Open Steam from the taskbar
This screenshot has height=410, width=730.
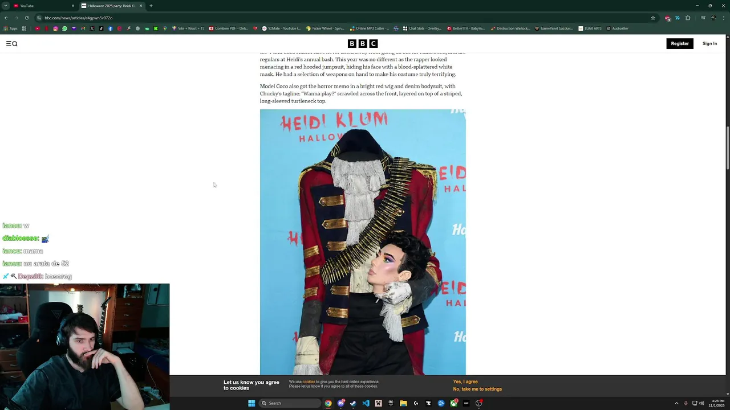pyautogui.click(x=353, y=403)
